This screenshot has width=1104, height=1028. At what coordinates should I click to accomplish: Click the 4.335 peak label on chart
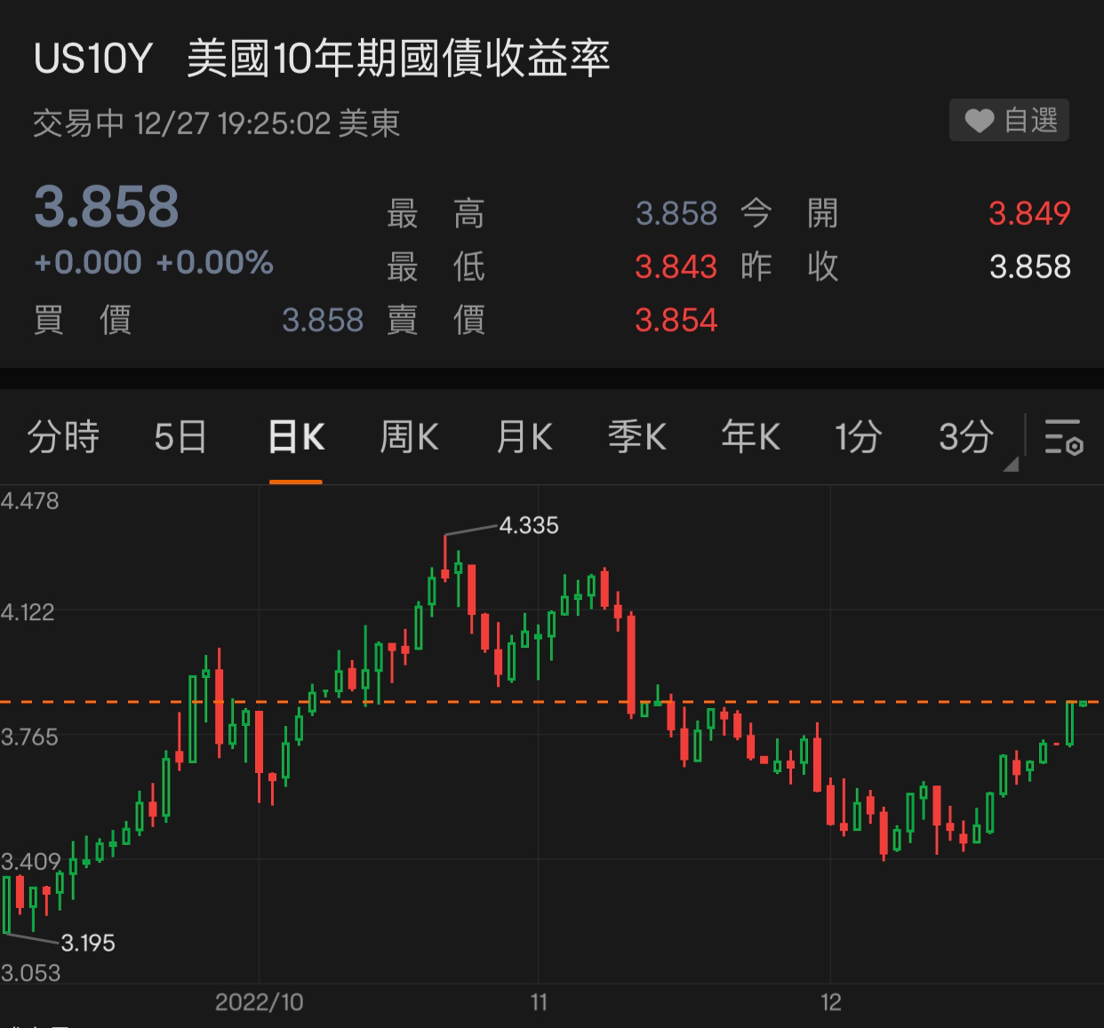click(x=529, y=525)
